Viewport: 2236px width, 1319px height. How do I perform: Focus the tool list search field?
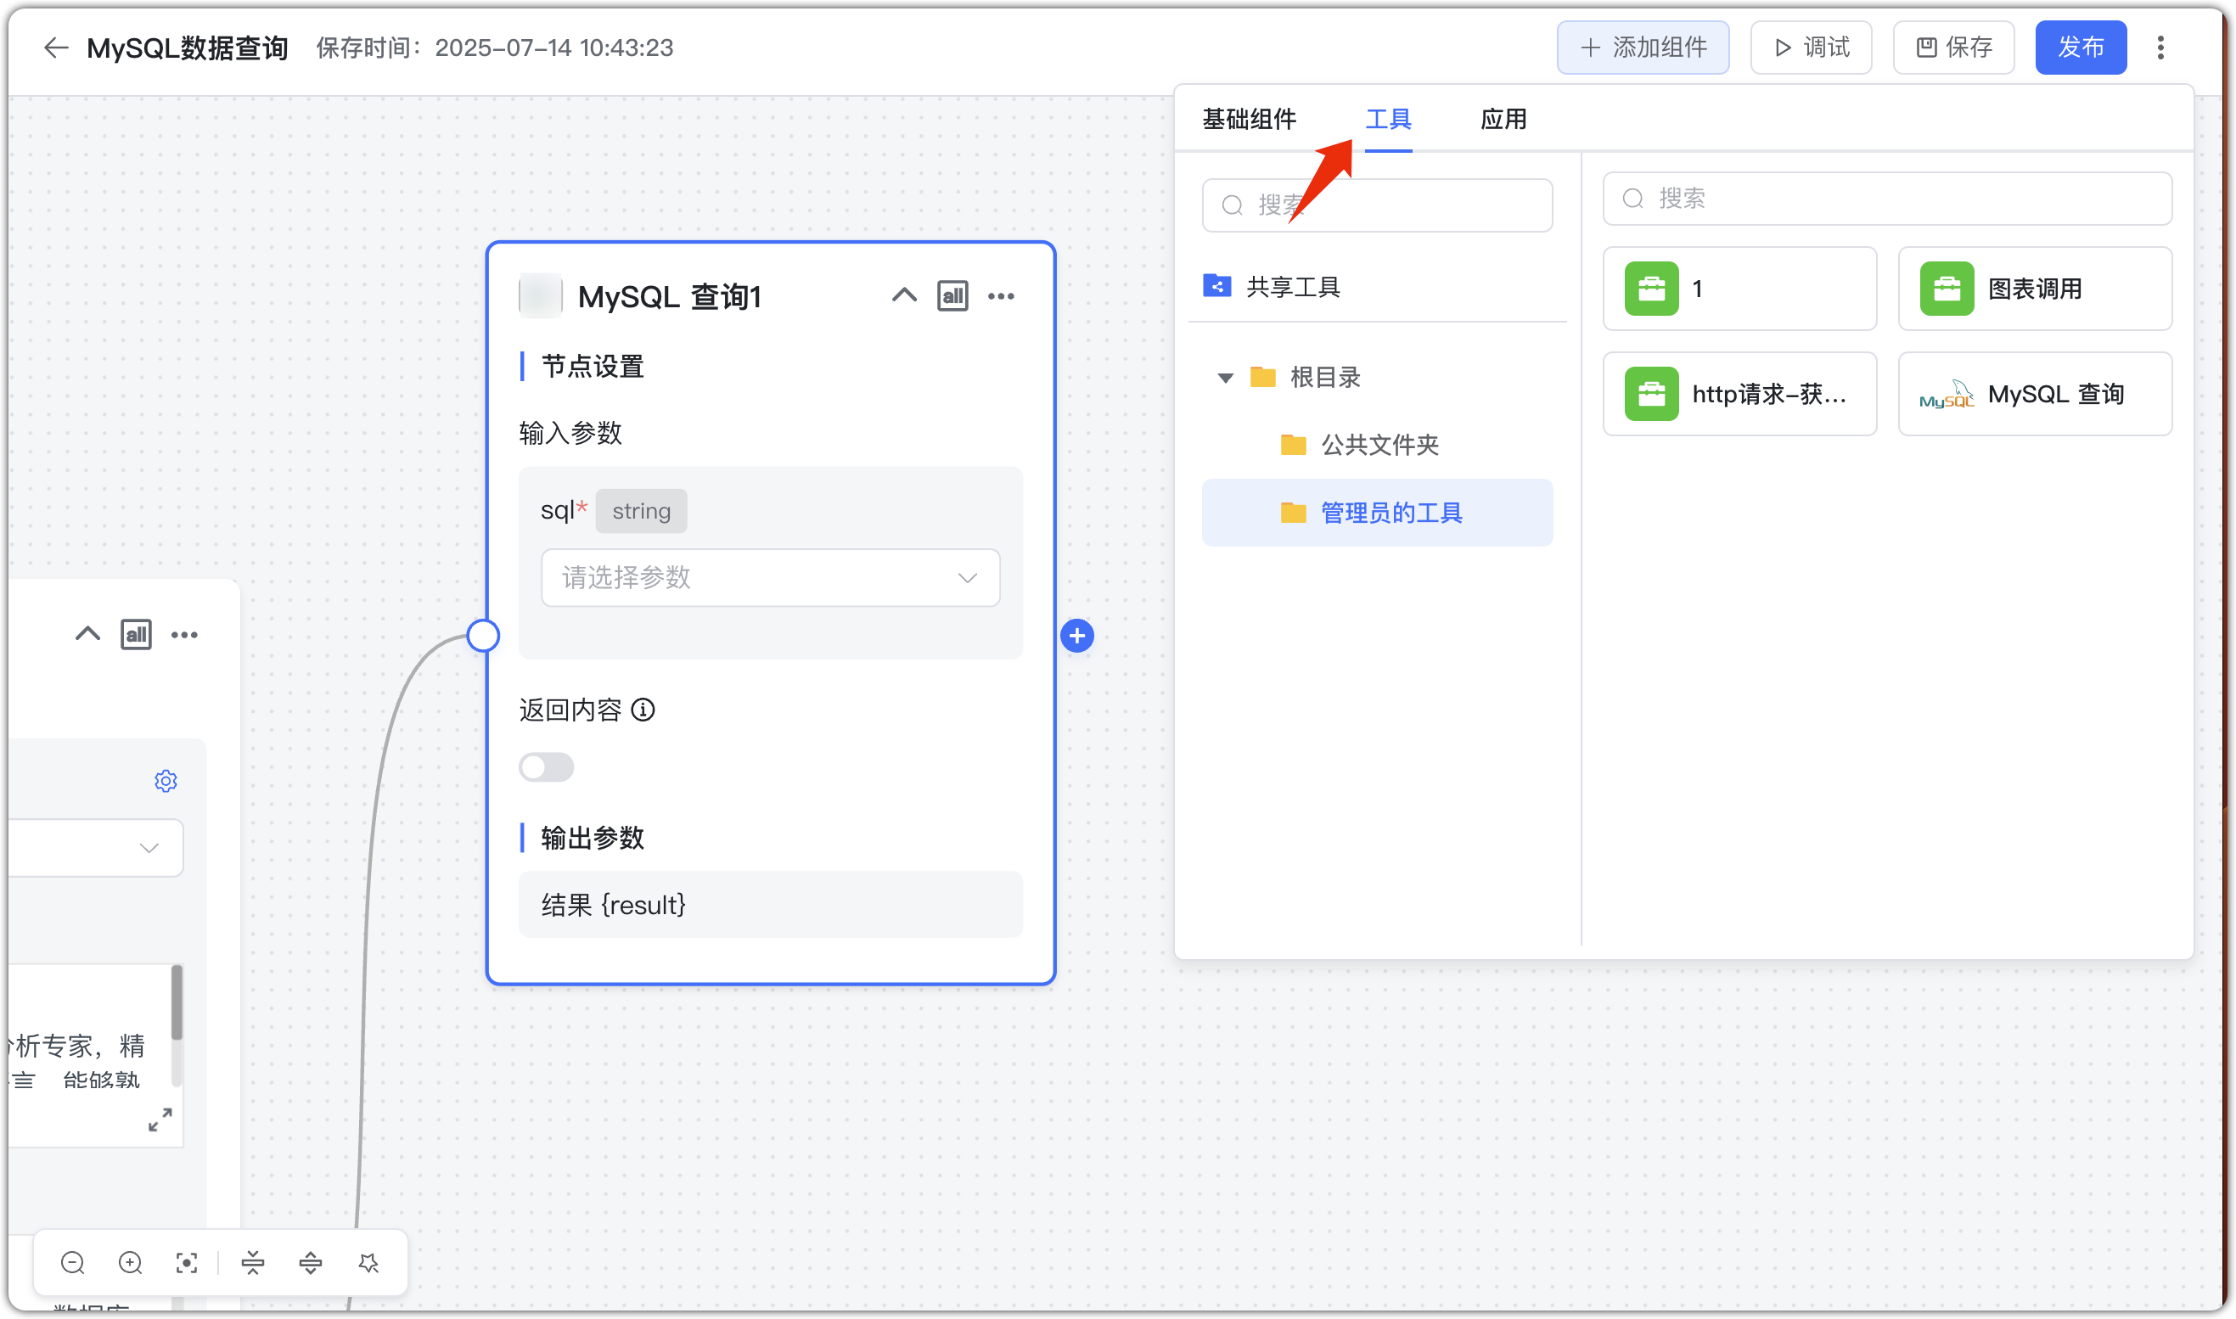click(x=1887, y=199)
